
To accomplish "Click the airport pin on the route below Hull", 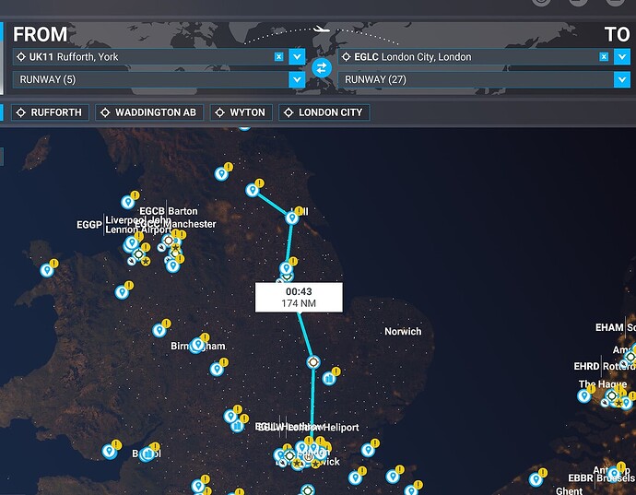I will (x=287, y=268).
